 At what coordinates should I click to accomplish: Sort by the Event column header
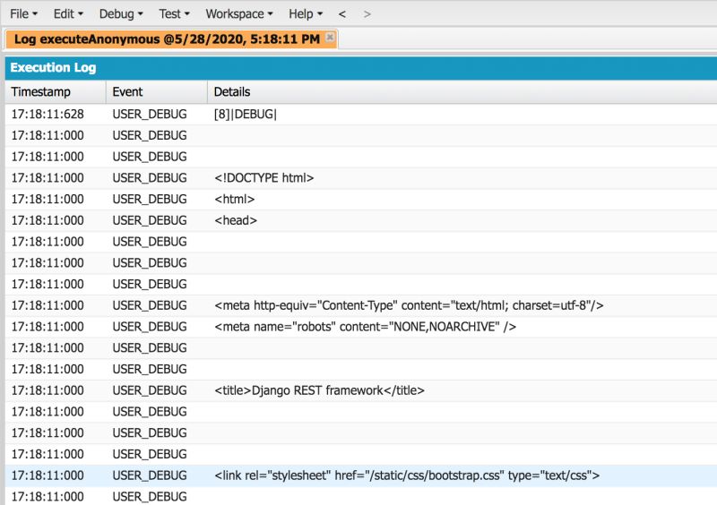(x=156, y=92)
